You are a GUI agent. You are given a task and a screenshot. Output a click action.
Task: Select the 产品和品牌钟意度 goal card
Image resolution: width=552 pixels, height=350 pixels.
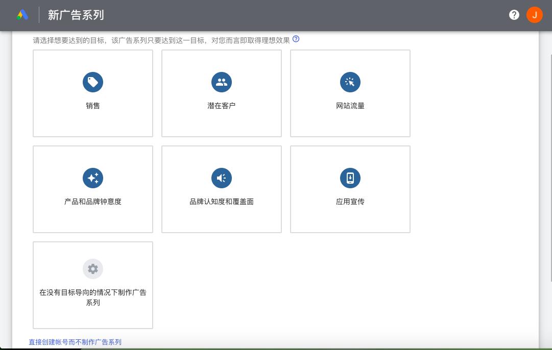(x=92, y=189)
